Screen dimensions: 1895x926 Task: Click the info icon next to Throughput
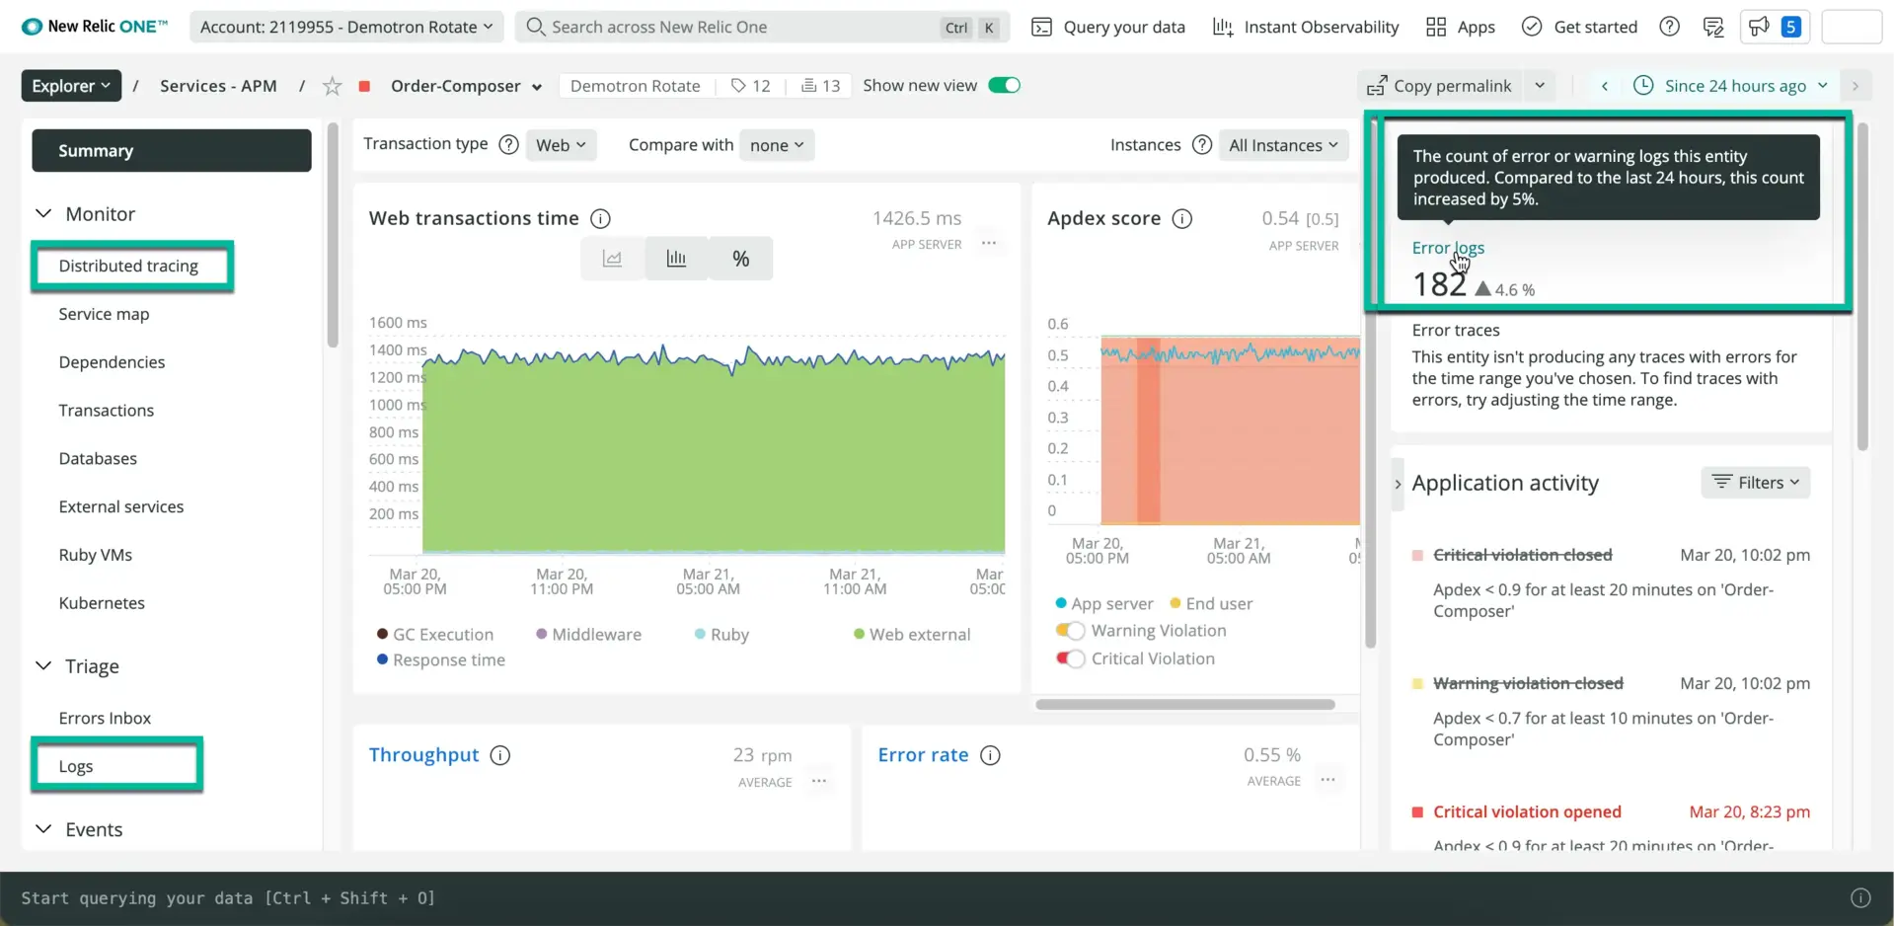click(500, 755)
